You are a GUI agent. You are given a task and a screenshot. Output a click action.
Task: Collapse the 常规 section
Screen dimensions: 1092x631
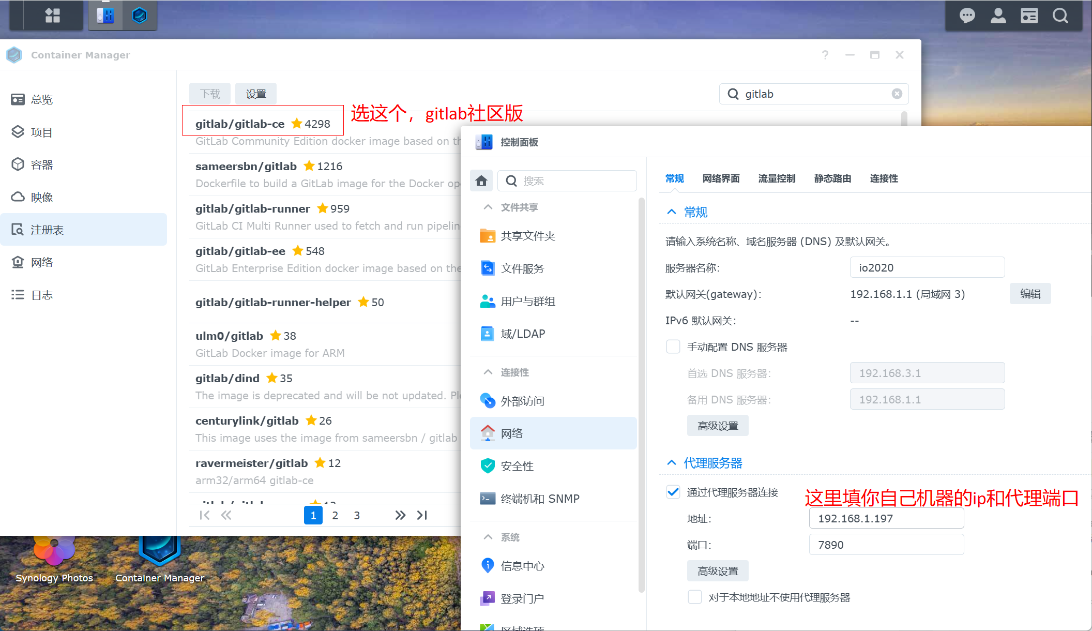click(x=671, y=212)
